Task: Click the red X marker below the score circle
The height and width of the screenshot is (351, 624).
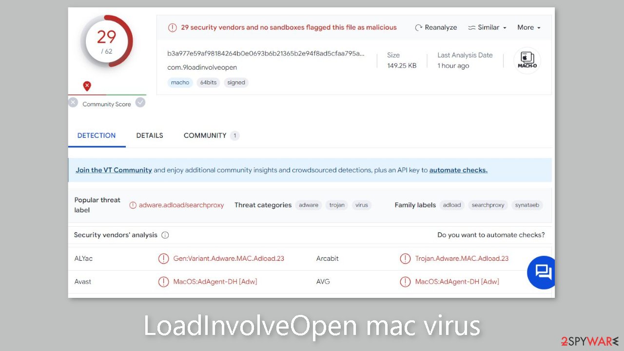Action: pyautogui.click(x=87, y=86)
